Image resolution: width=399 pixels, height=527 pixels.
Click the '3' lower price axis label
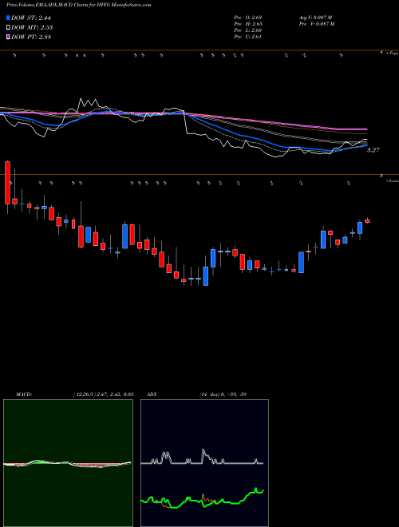[381, 176]
